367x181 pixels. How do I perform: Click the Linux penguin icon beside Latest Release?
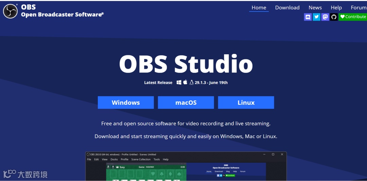191,82
